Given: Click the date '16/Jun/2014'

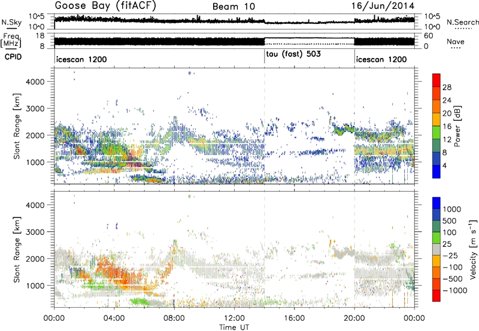Looking at the screenshot, I should click(383, 6).
